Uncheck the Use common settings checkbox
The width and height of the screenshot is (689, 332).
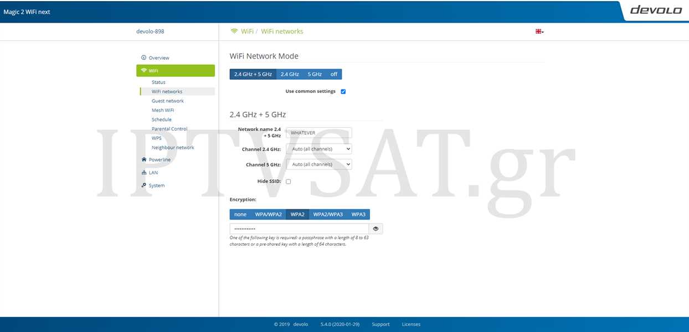tap(343, 91)
